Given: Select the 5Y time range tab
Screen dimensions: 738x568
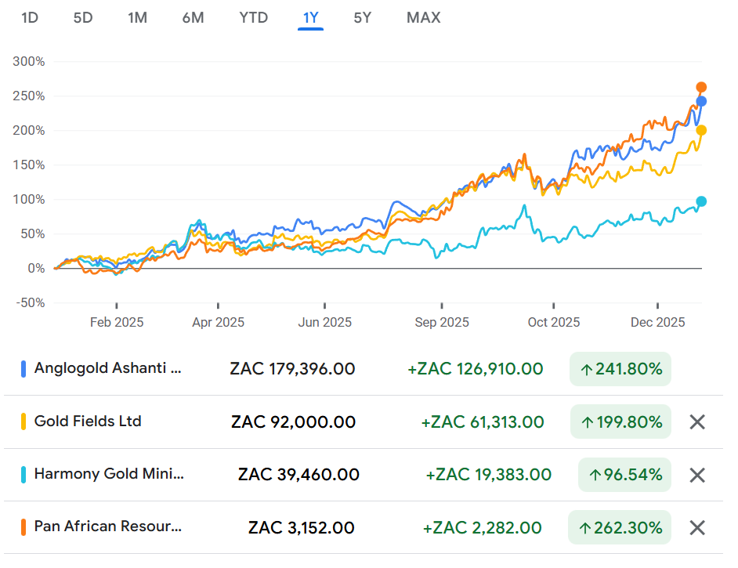Looking at the screenshot, I should coord(362,17).
